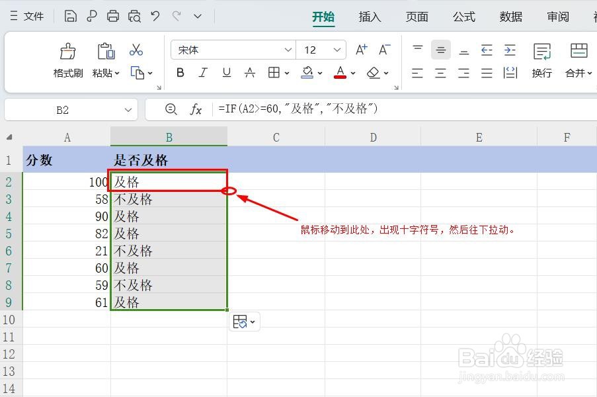Toggle bold formatting on cell
Viewport: 597px width, 397px height.
[x=180, y=73]
